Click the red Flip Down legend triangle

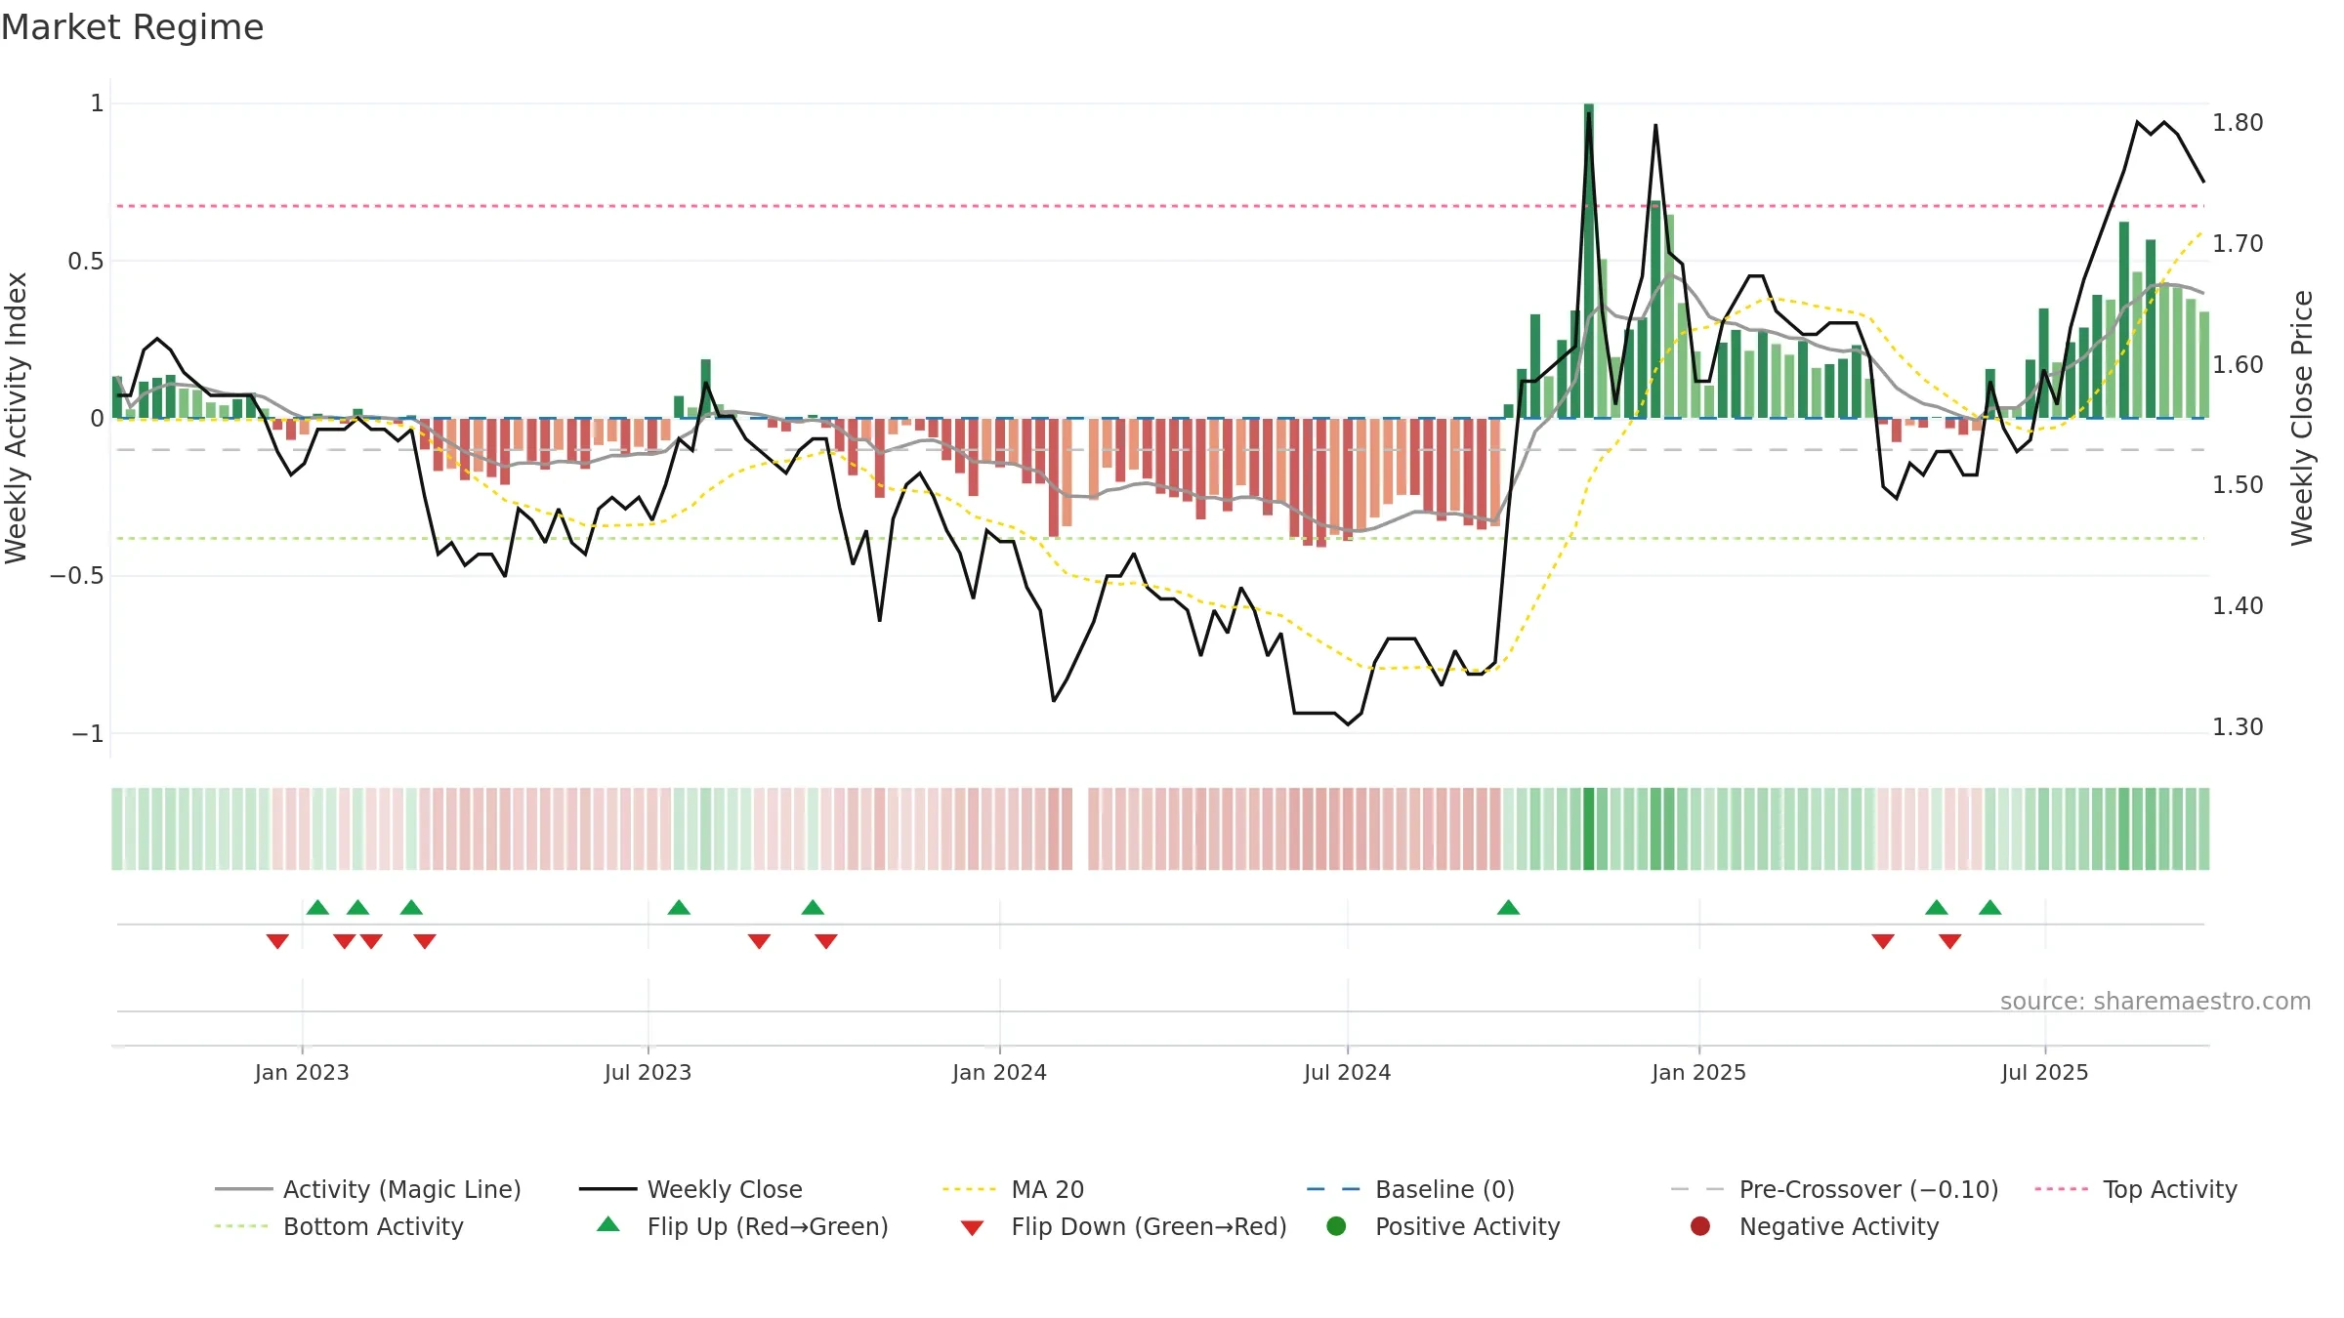(x=972, y=1228)
